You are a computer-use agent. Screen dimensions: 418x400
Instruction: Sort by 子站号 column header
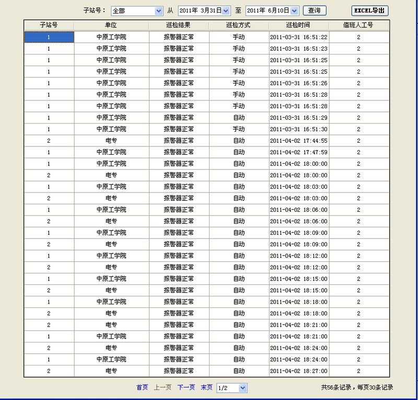coord(49,25)
